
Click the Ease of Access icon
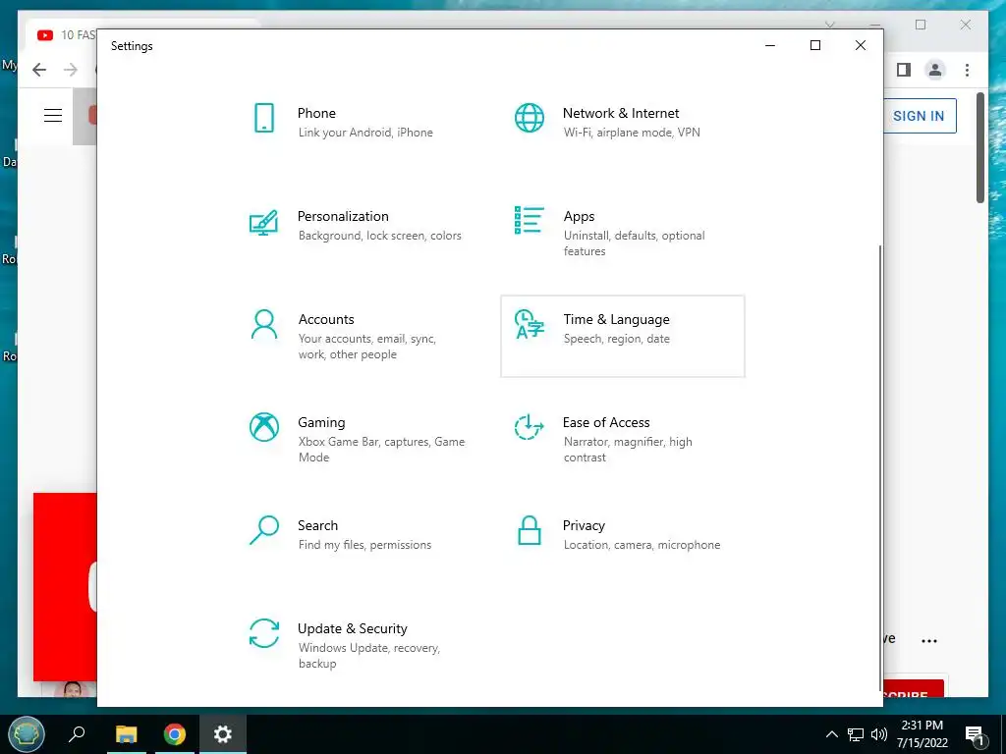(530, 427)
